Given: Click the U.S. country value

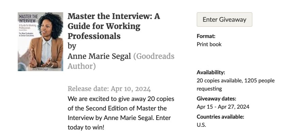Looking at the screenshot, I should 201,125.
